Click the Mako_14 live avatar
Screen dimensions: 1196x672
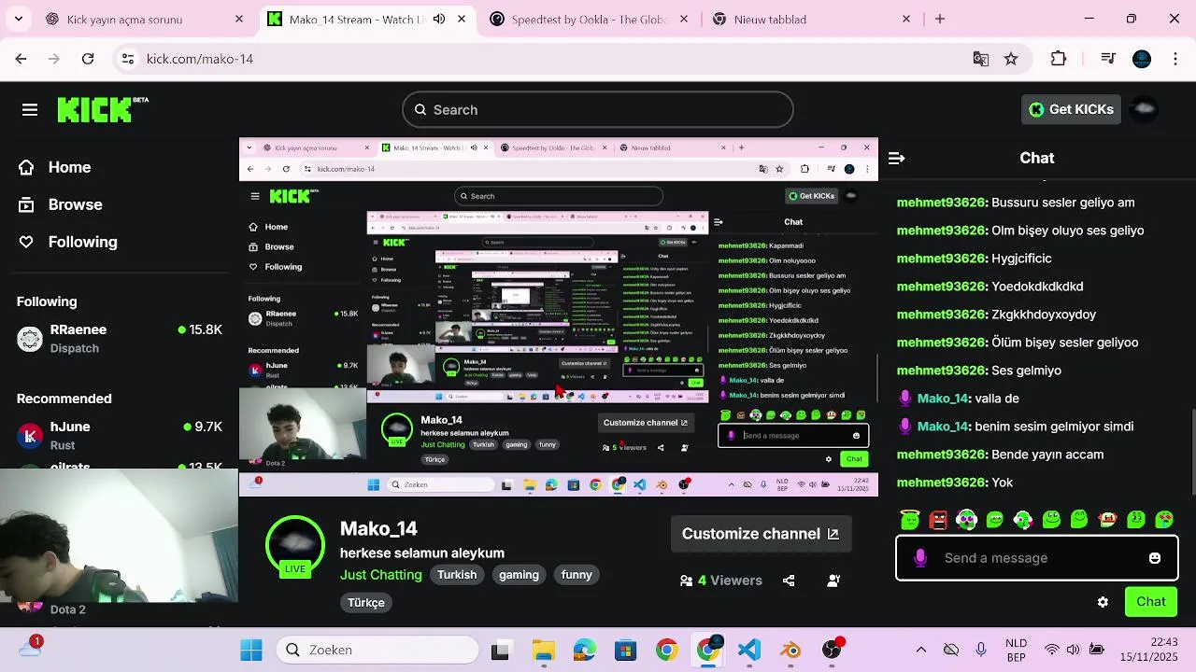click(295, 544)
